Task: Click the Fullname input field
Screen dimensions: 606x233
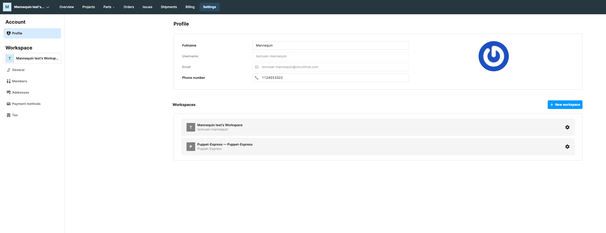Action: click(x=330, y=45)
